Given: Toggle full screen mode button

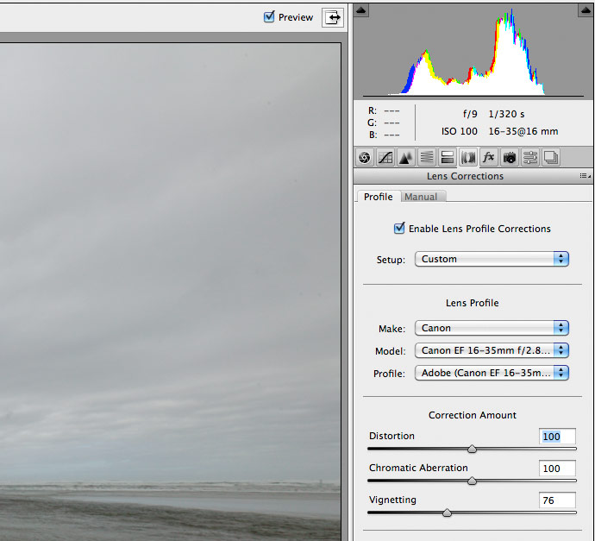Looking at the screenshot, I should click(333, 17).
